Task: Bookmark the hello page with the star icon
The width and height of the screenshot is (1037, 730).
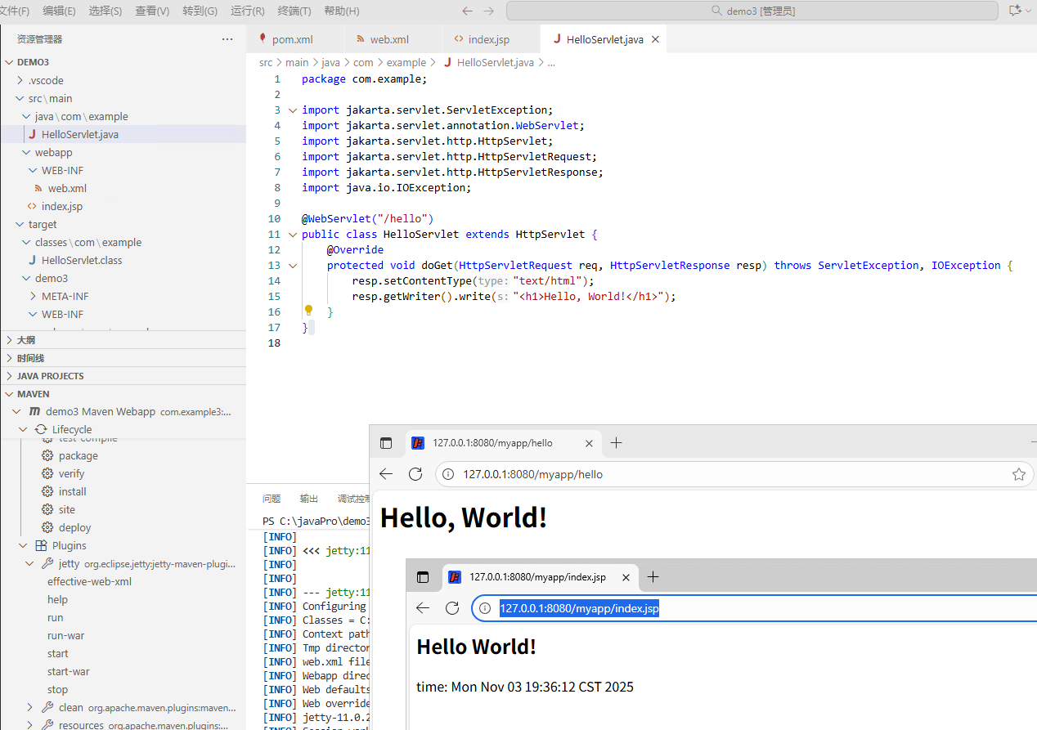Action: [1018, 474]
